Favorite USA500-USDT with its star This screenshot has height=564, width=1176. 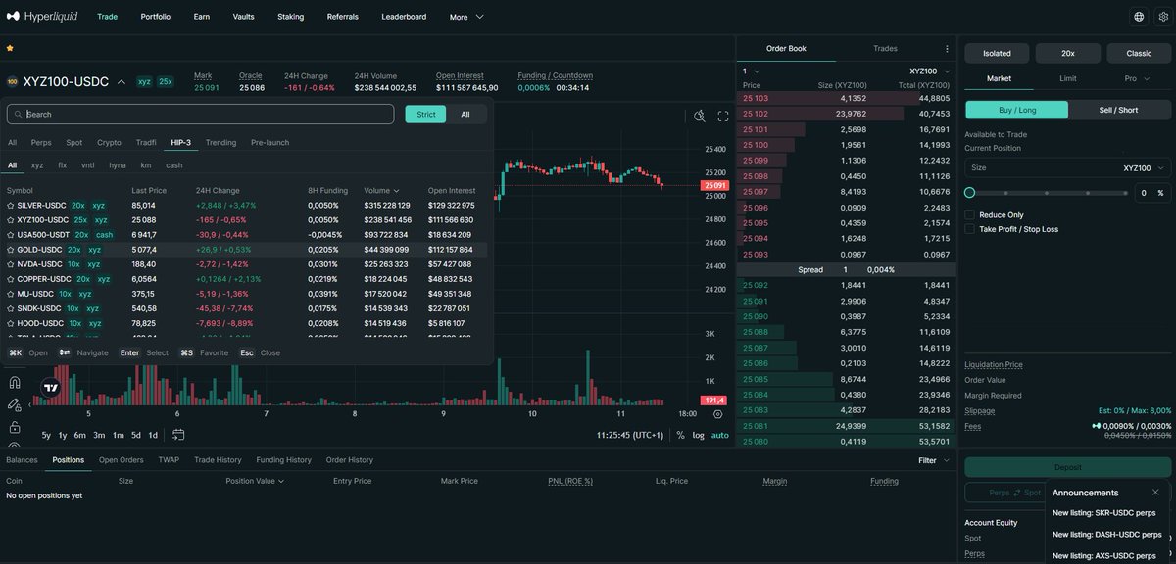click(x=11, y=235)
